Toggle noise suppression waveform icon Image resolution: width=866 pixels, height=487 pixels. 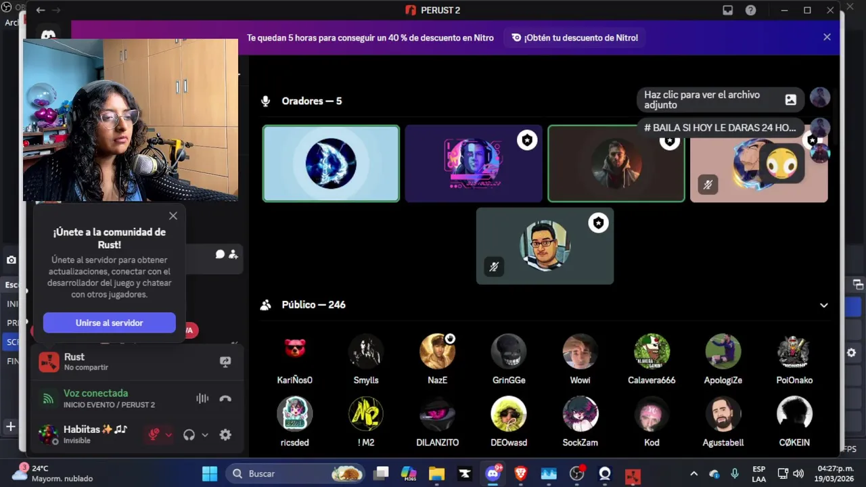coord(202,398)
